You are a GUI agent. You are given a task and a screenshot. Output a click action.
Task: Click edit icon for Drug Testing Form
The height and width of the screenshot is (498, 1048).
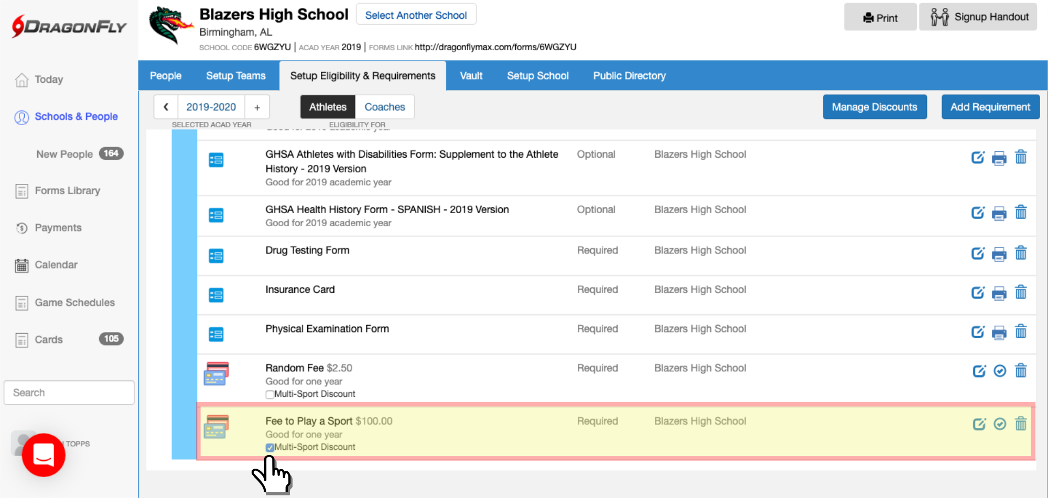tap(978, 253)
